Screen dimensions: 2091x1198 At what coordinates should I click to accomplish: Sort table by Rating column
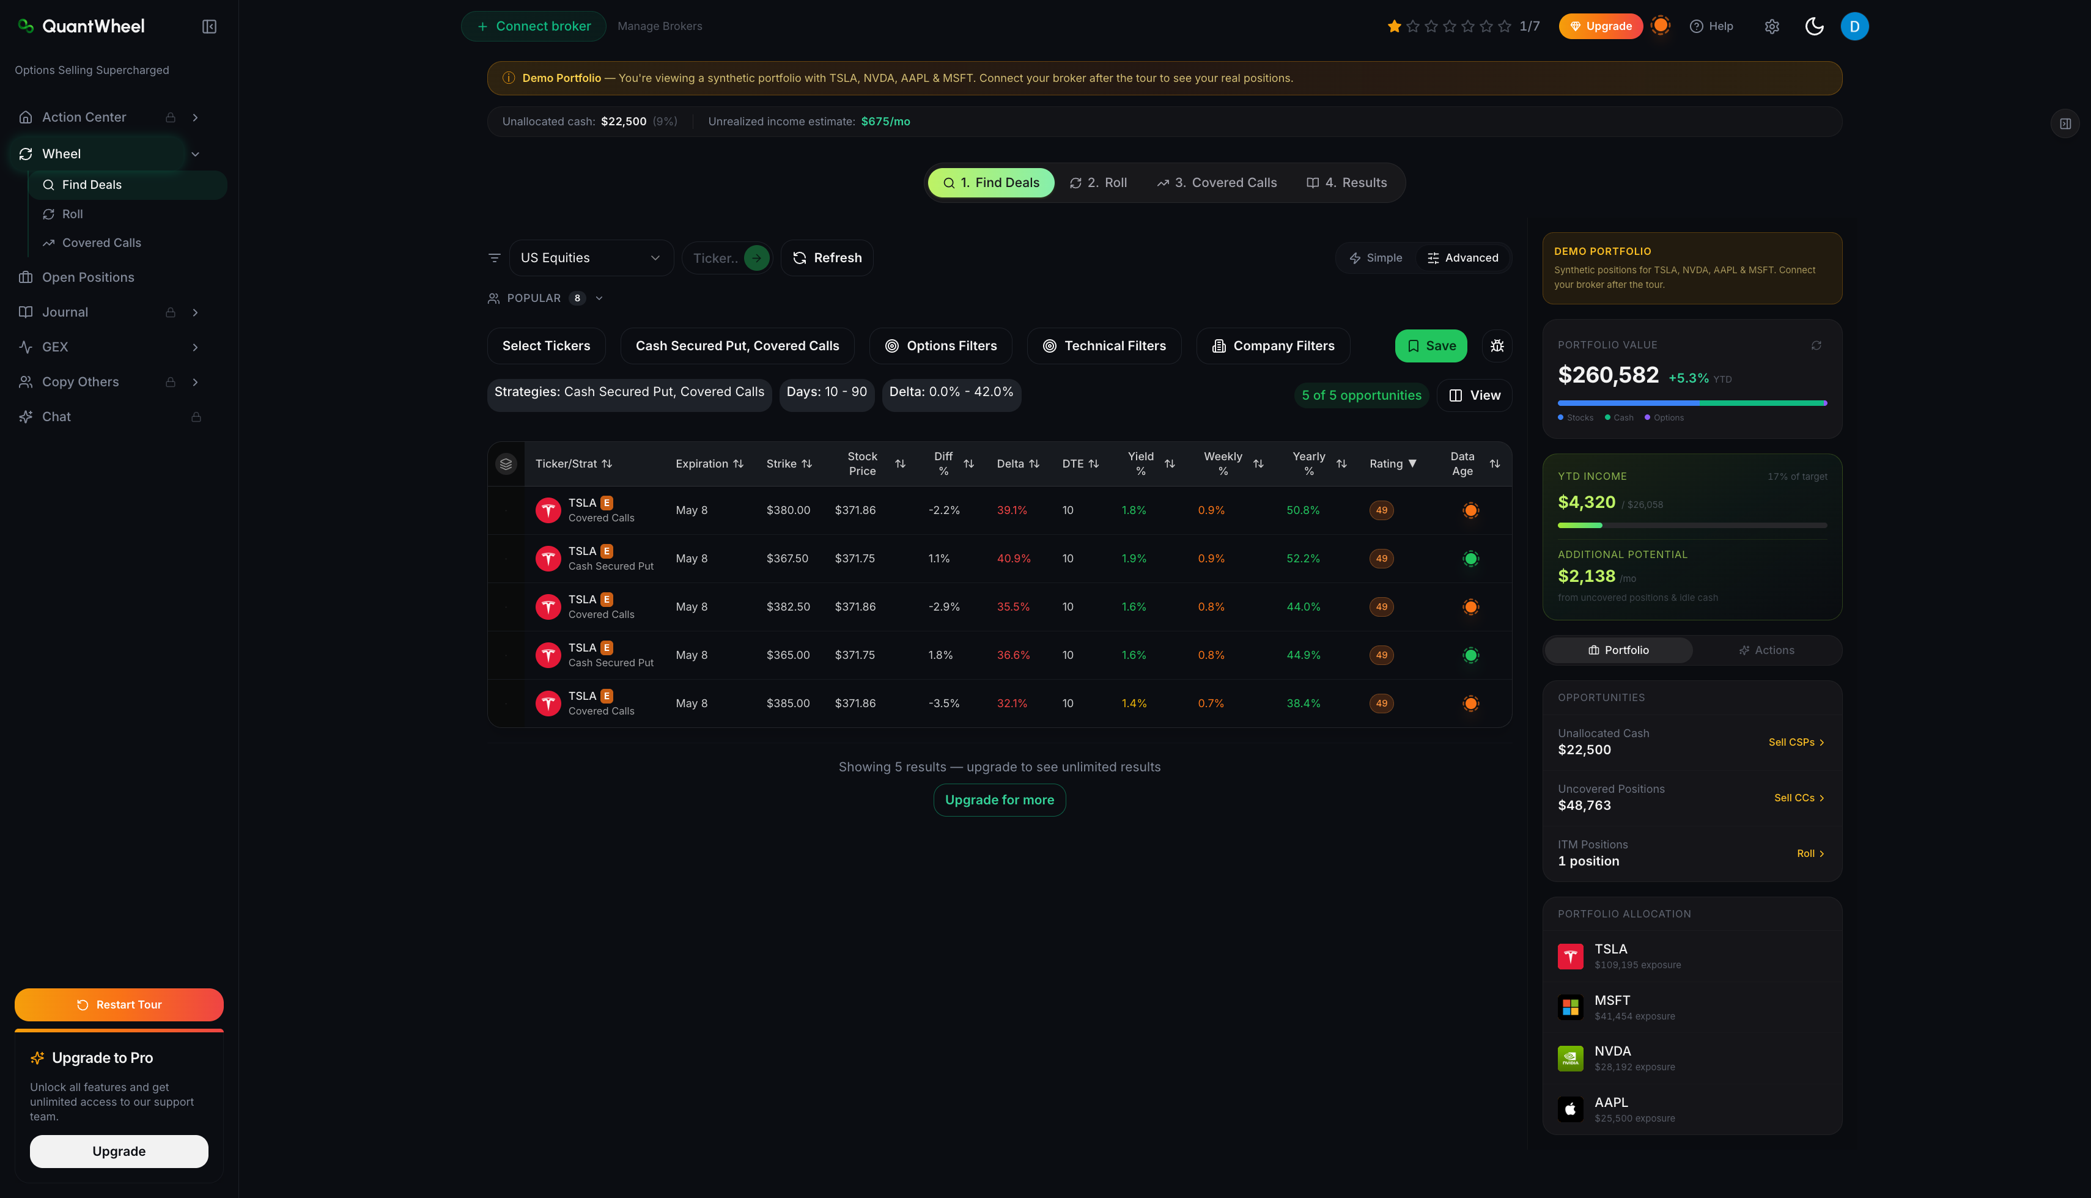(1392, 464)
